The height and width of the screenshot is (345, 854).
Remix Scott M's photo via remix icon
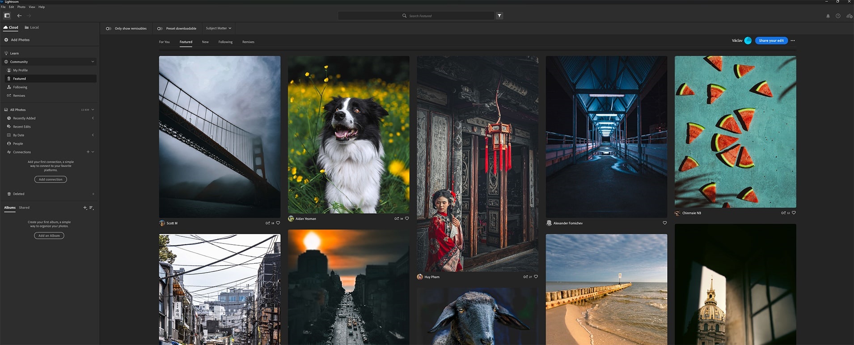[x=268, y=223]
